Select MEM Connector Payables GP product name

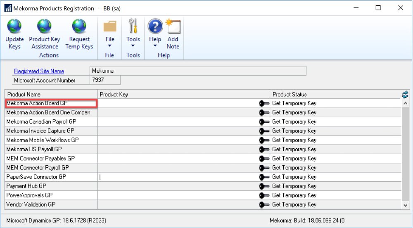pyautogui.click(x=40, y=159)
